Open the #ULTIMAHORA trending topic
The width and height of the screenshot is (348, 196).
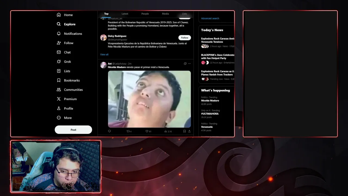click(x=210, y=114)
